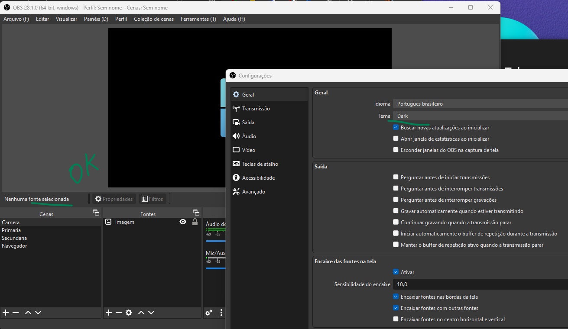
Task: Open the Ferramentas menu
Action: [x=198, y=19]
